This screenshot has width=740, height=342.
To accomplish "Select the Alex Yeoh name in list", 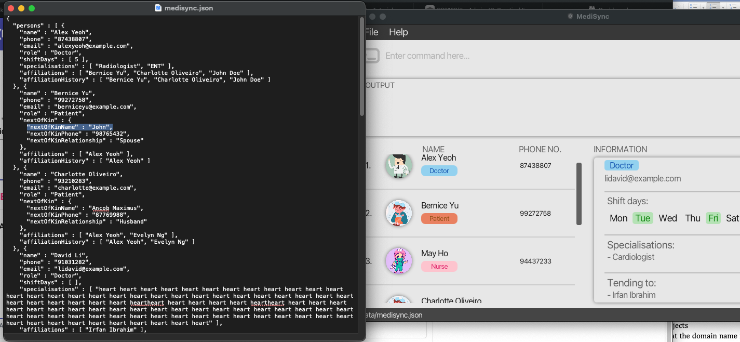I will click(x=439, y=157).
